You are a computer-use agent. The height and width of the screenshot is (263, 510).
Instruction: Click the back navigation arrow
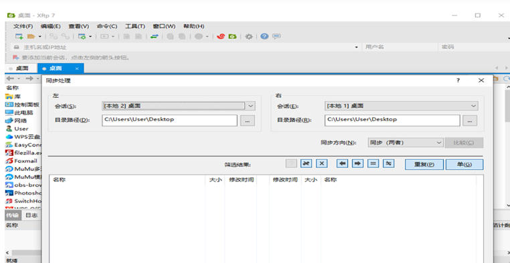tap(10, 78)
